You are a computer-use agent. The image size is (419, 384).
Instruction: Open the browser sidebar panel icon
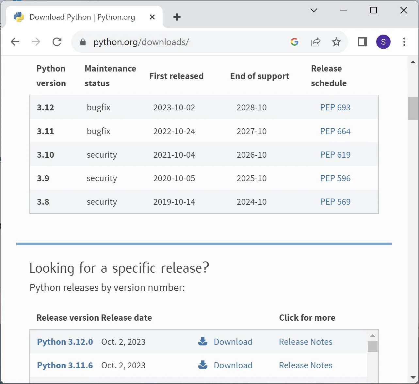click(x=362, y=42)
